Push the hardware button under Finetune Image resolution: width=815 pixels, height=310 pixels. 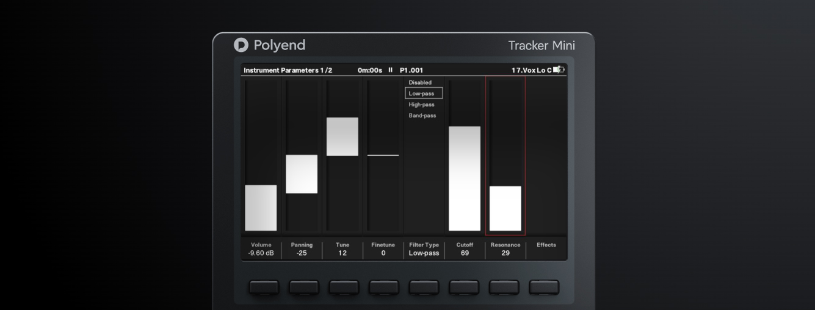384,287
